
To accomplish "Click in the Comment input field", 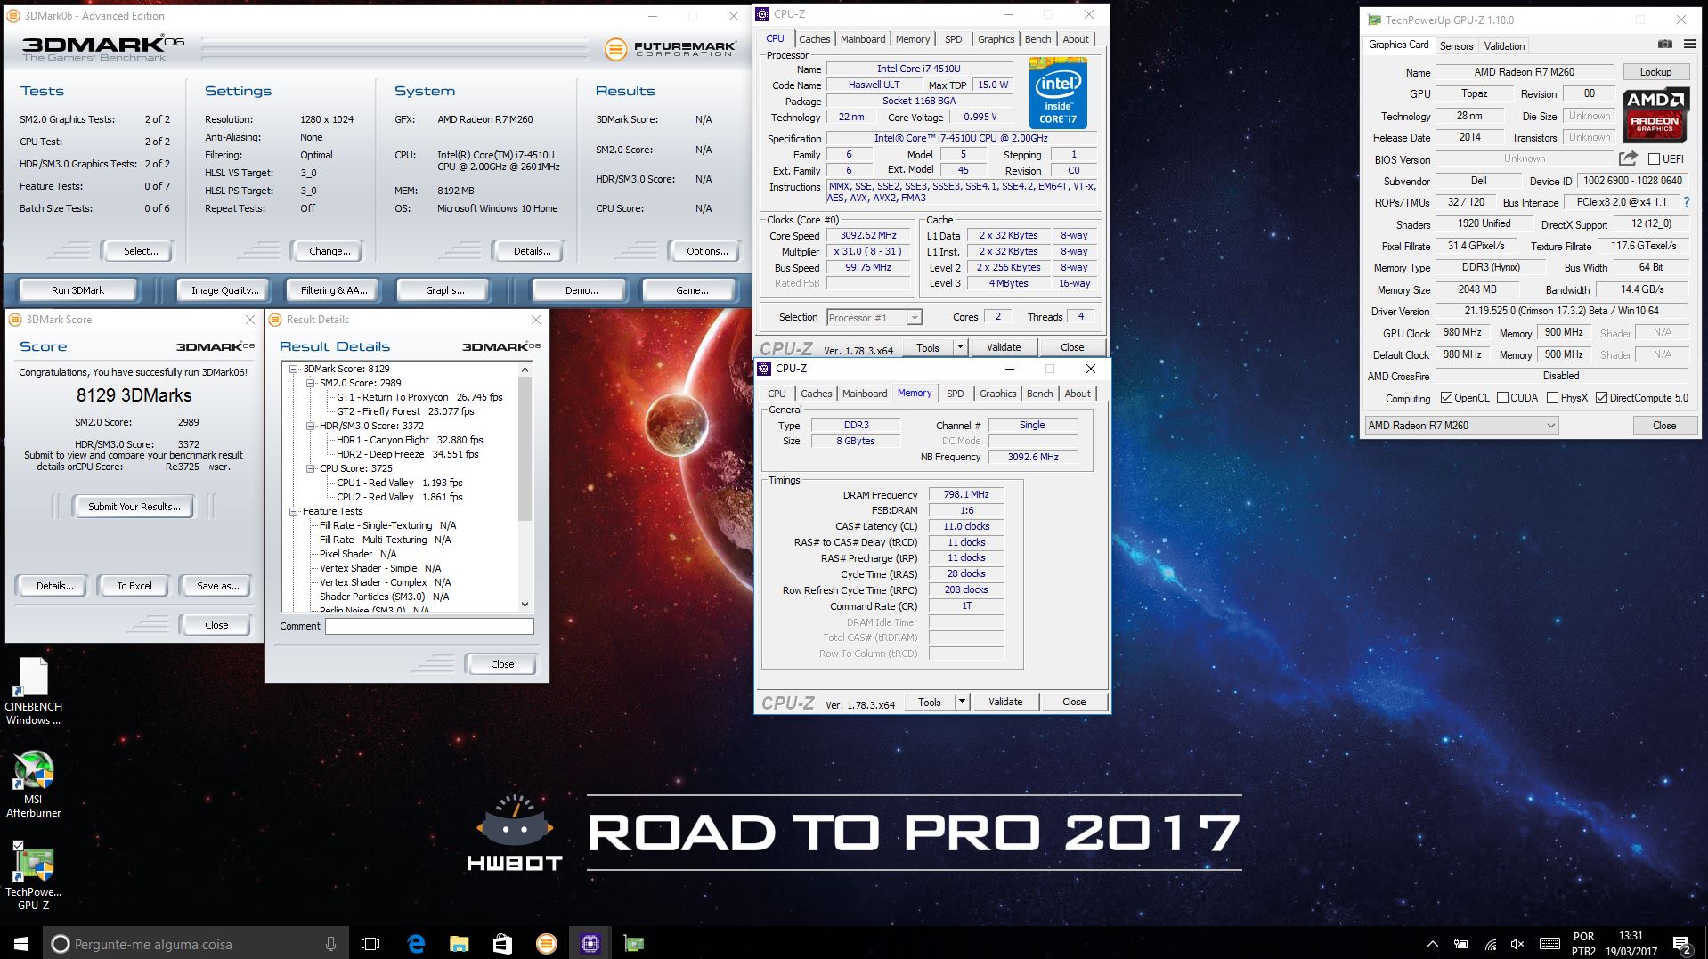I will 429,626.
